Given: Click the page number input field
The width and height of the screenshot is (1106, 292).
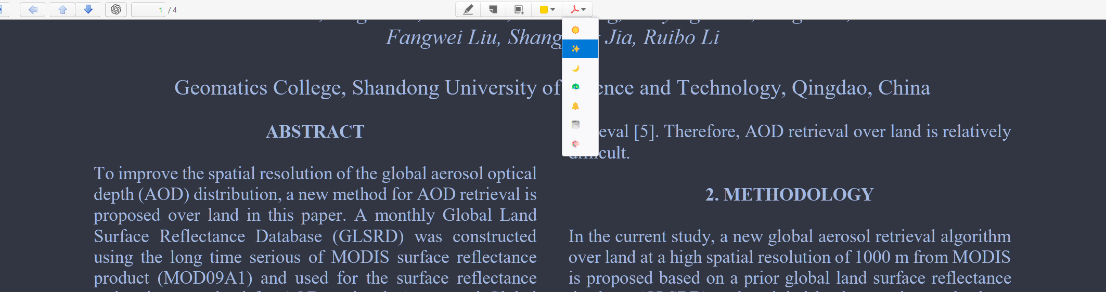Looking at the screenshot, I should [148, 9].
